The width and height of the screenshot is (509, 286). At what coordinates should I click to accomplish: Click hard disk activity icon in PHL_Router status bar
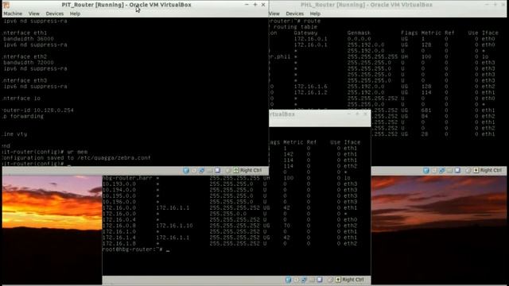click(426, 170)
